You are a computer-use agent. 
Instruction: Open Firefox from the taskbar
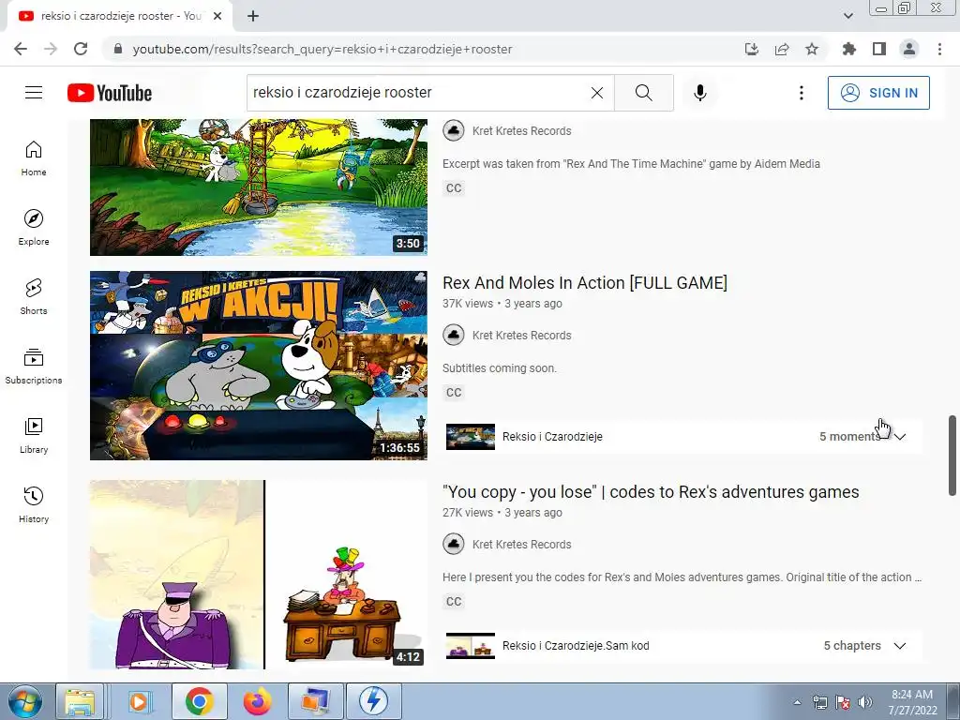pyautogui.click(x=257, y=701)
